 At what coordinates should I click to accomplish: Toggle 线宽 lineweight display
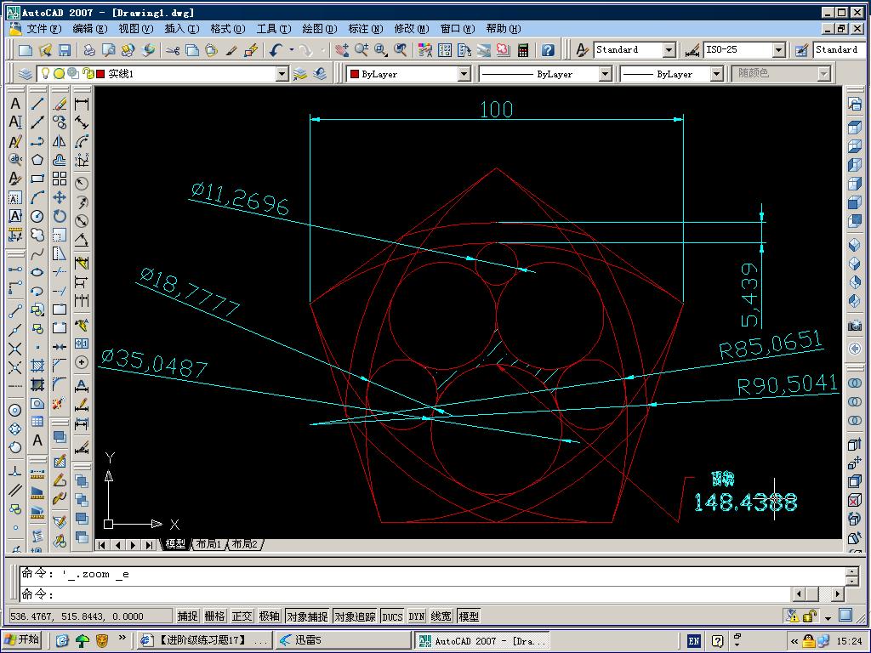point(441,616)
